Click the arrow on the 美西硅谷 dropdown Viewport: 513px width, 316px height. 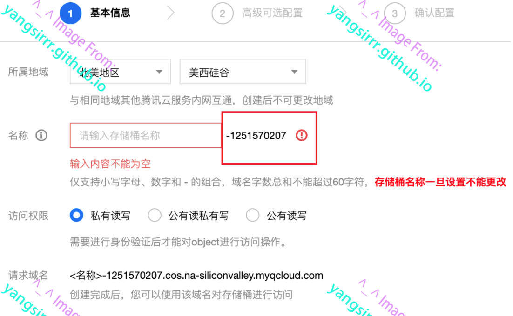[x=295, y=72]
